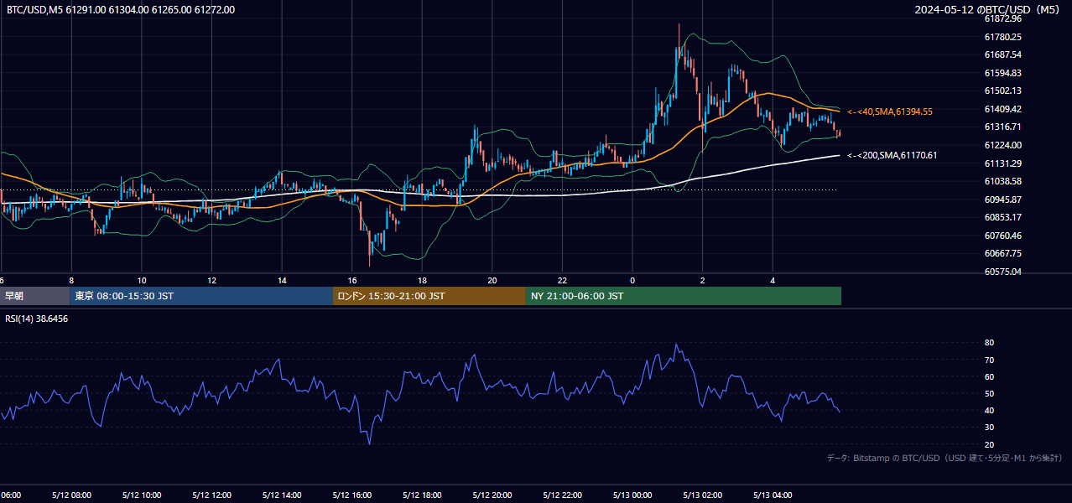Click price axis value 60667.75
1072x503 pixels.
[x=1002, y=253]
